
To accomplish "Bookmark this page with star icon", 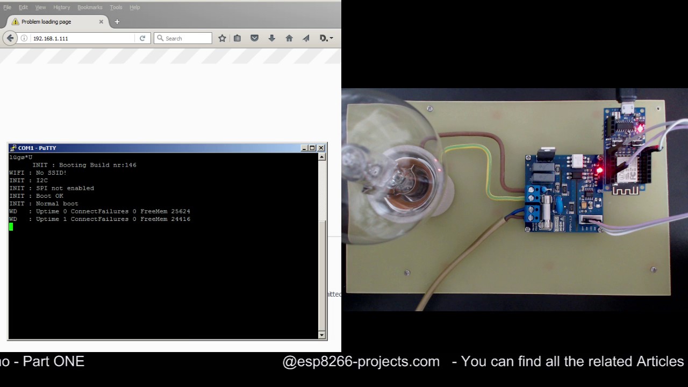I will tap(222, 38).
